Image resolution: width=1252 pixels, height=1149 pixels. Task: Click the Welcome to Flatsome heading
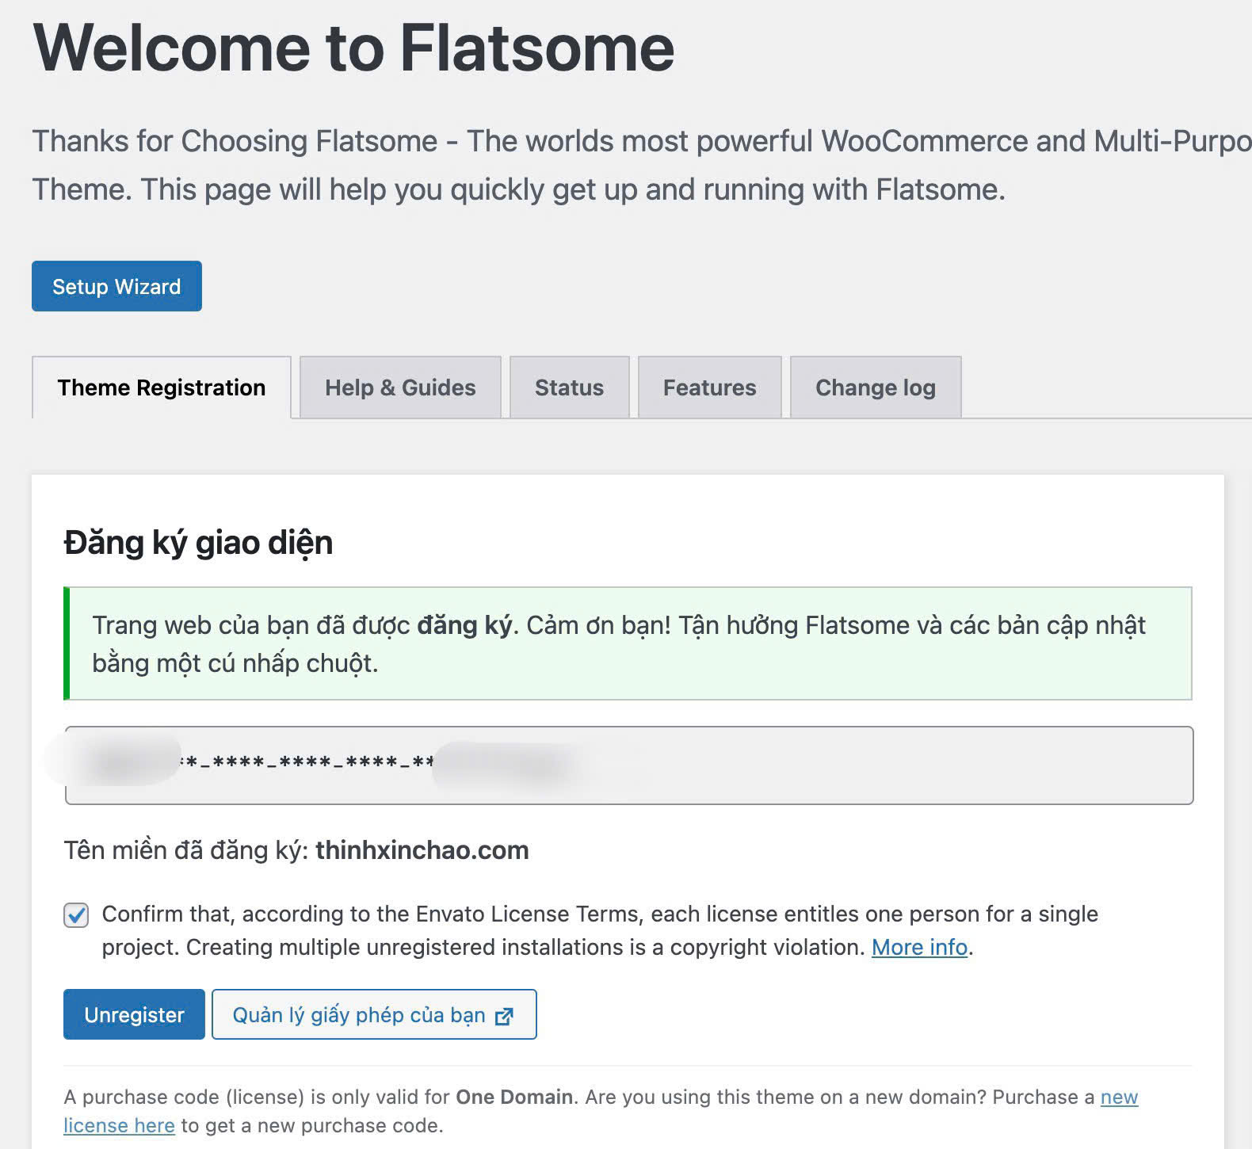(x=353, y=48)
